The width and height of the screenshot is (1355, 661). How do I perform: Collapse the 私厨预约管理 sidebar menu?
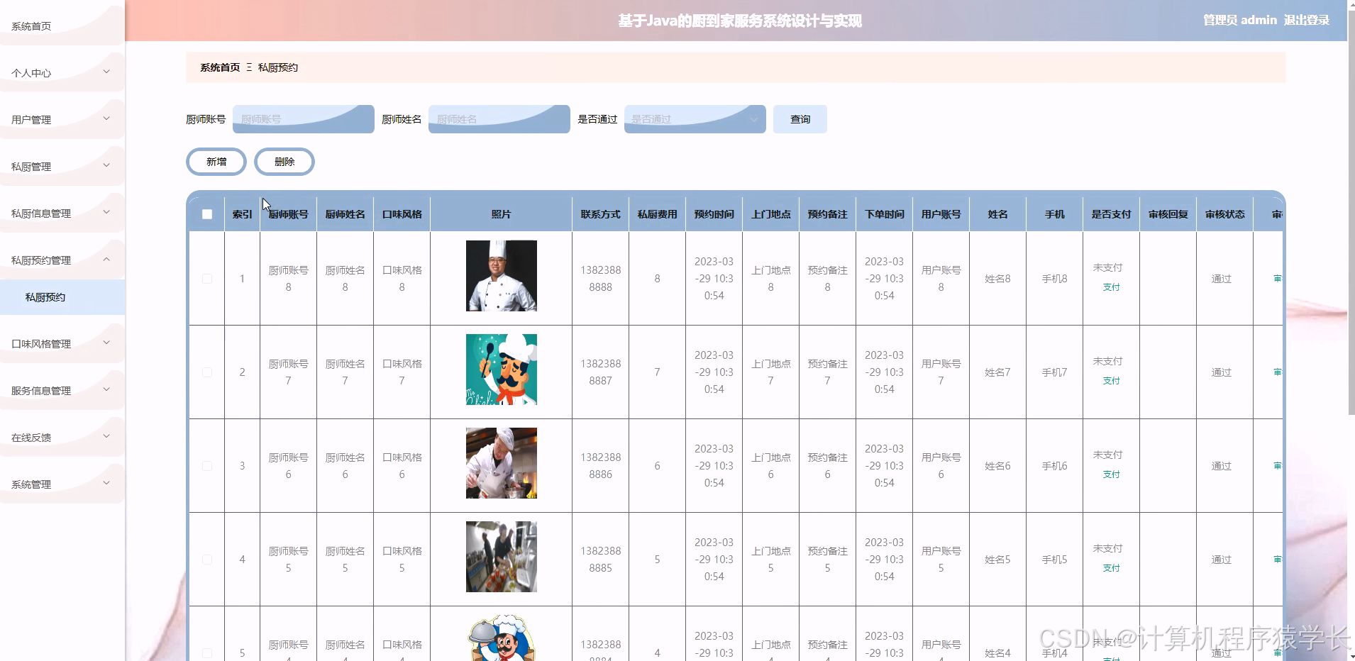click(62, 260)
